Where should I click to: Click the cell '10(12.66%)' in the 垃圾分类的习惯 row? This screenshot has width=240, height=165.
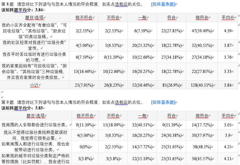pos(142,57)
